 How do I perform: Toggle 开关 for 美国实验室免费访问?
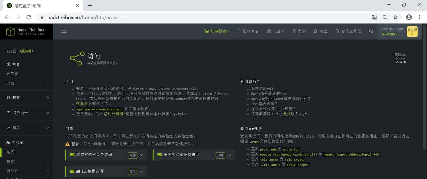(x=220, y=155)
